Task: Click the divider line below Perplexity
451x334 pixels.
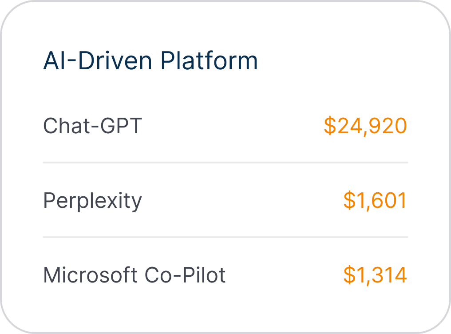Action: (225, 238)
